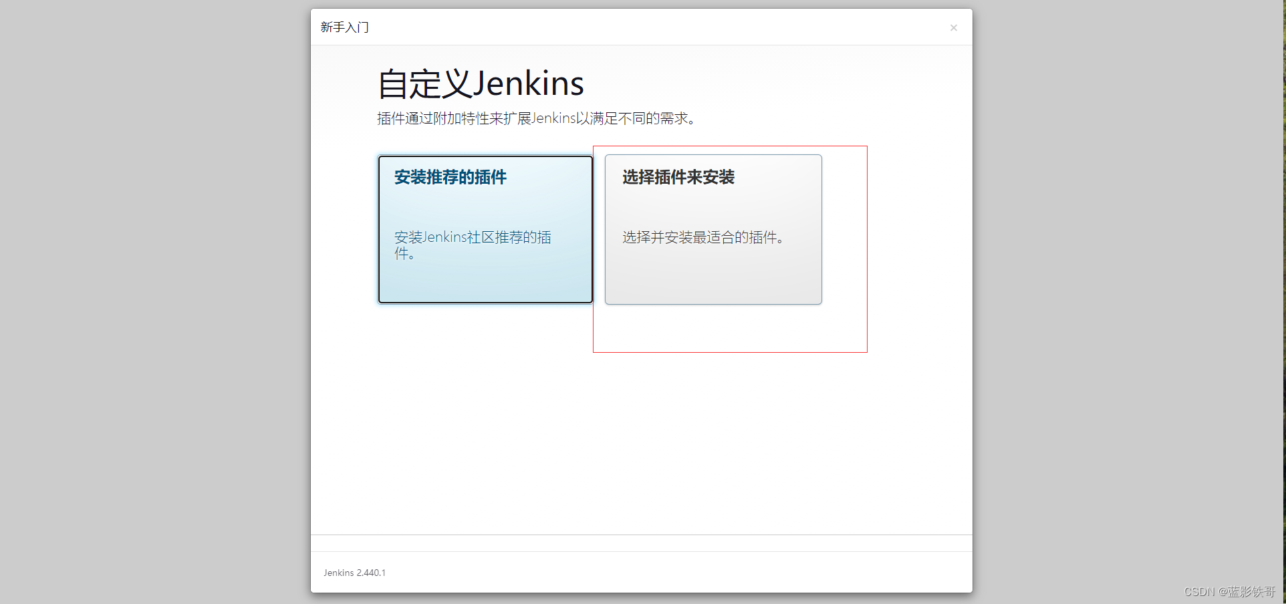
Task: Click the '安装推荐的插件' install option card
Action: (x=485, y=229)
